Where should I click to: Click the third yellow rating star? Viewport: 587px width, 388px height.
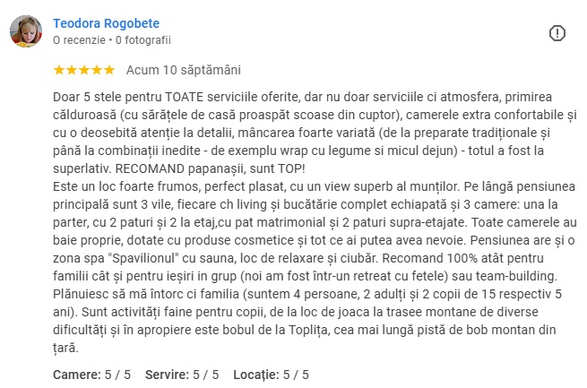tap(84, 69)
